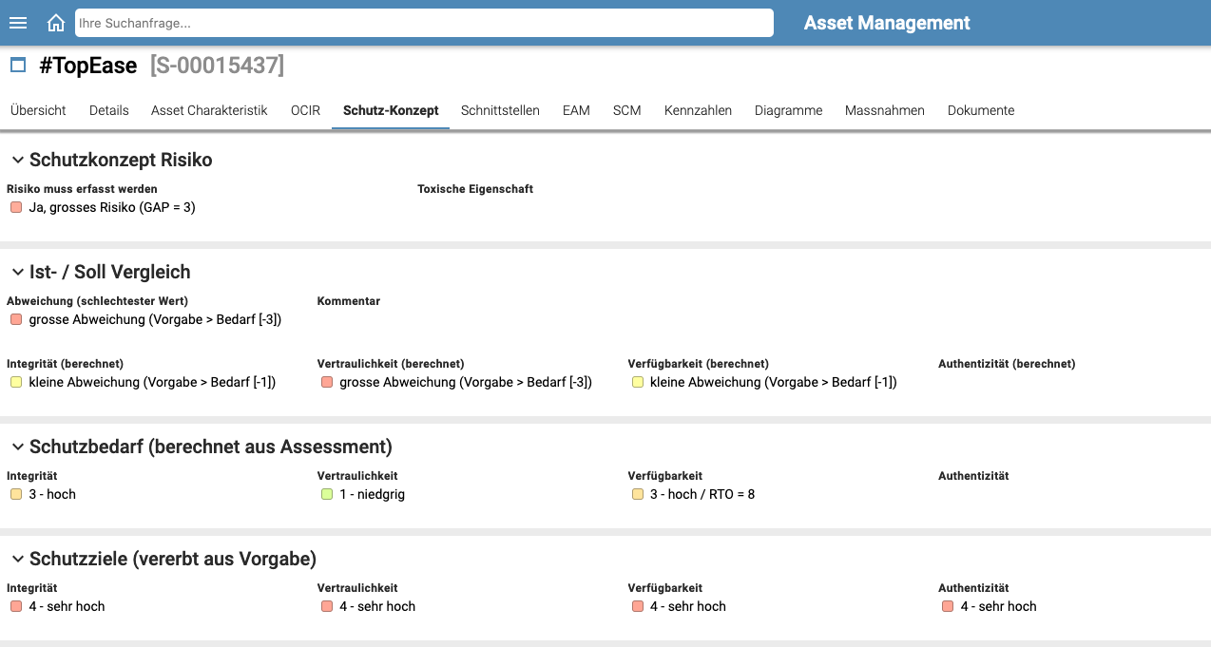Collapse the Schutzbedarf section
This screenshot has height=647, width=1211.
pos(16,446)
